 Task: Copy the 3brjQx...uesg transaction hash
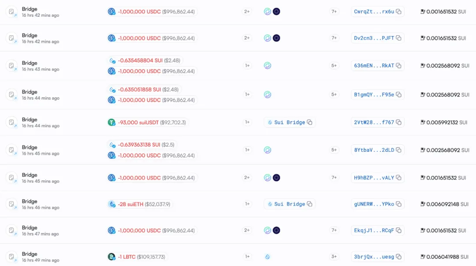pos(398,257)
